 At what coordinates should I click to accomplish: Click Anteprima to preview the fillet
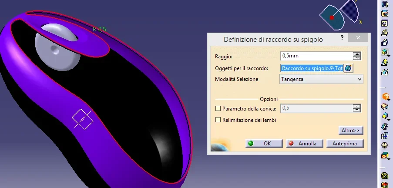[345, 143]
